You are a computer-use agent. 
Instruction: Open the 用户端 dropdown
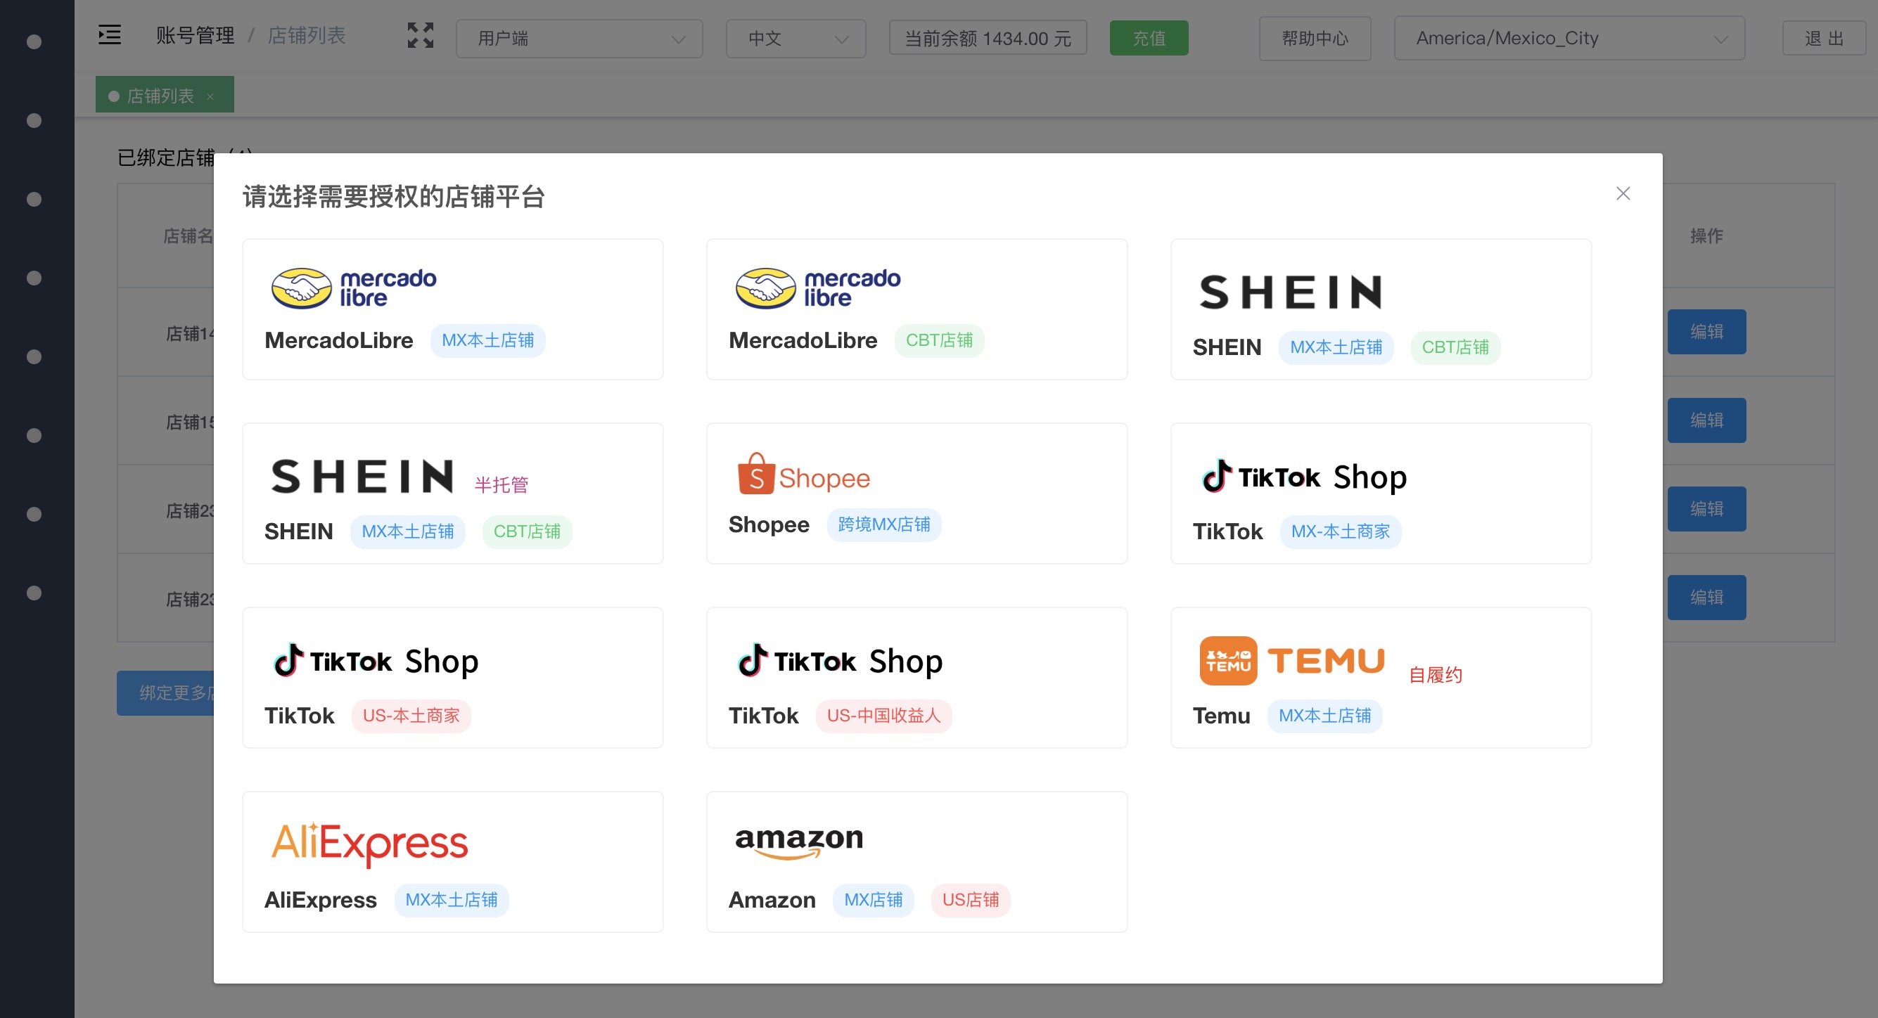[x=580, y=38]
